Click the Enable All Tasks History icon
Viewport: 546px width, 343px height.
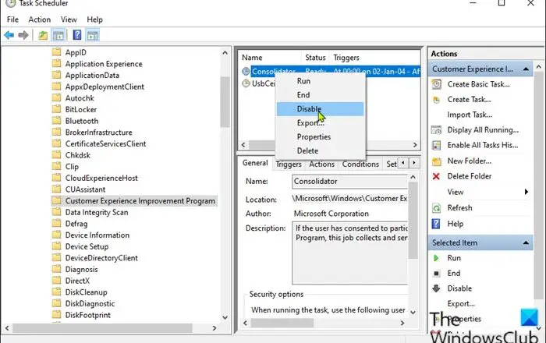click(x=436, y=146)
